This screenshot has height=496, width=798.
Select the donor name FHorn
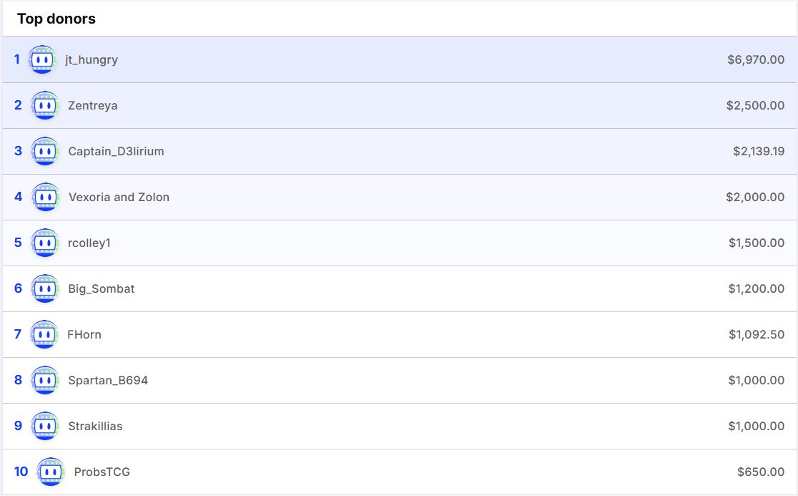pyautogui.click(x=84, y=334)
